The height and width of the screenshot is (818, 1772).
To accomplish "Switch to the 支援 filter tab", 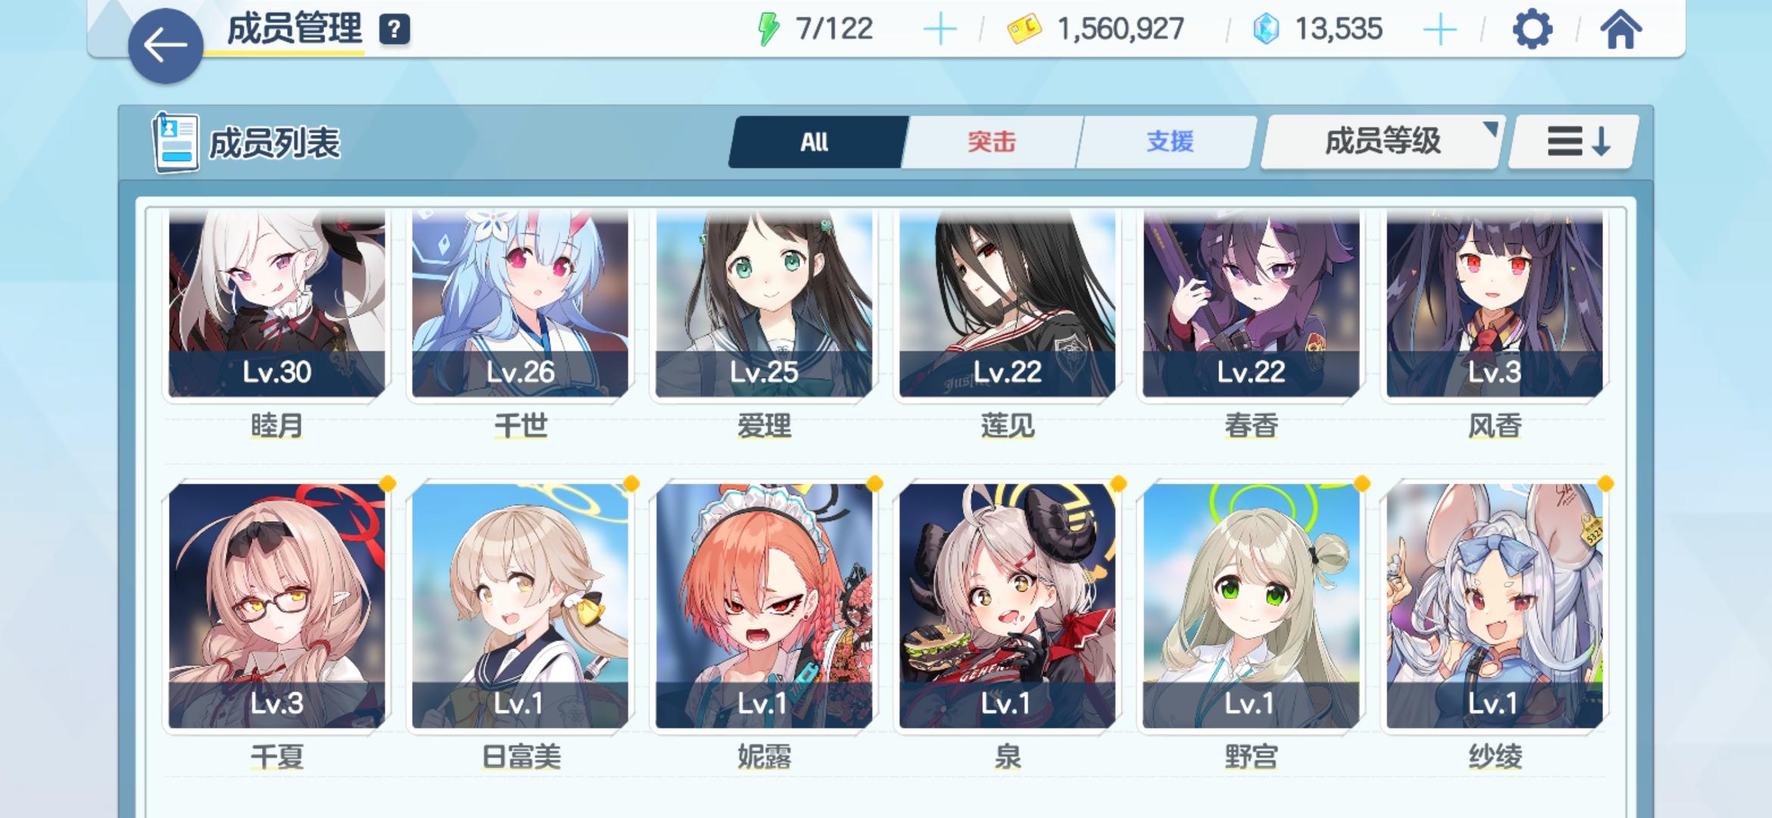I will pos(1168,142).
